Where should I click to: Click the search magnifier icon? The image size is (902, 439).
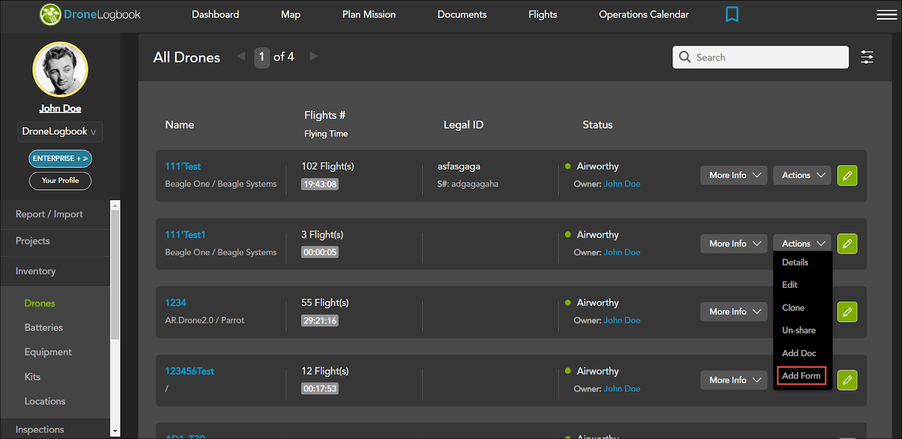[x=685, y=57]
